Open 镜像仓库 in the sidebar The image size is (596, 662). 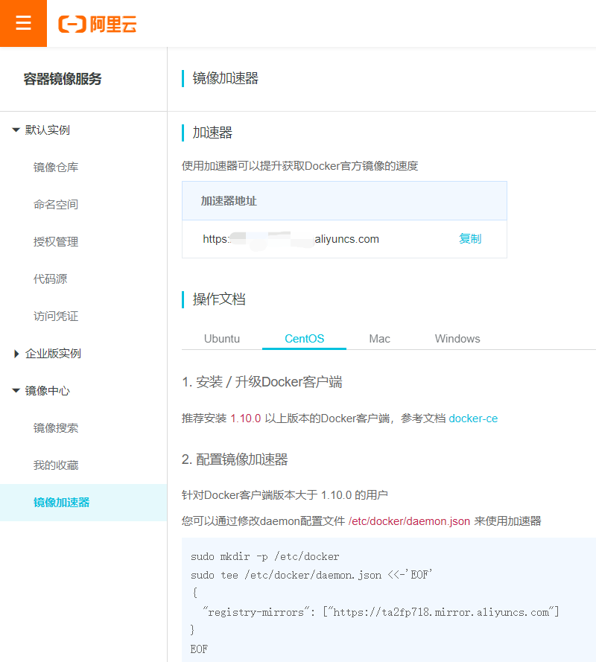point(56,168)
